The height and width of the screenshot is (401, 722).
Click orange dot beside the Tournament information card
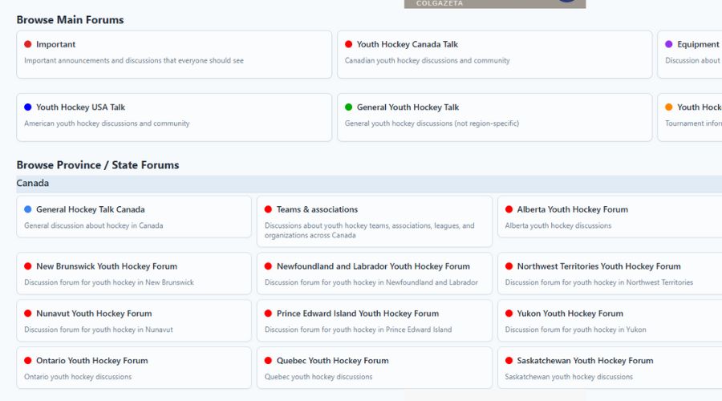click(669, 107)
